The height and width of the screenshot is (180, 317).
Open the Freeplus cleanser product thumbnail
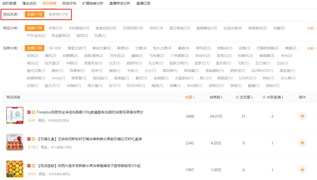coord(15,116)
